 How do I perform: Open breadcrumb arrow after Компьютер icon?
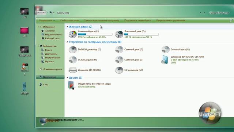[x=54, y=13]
